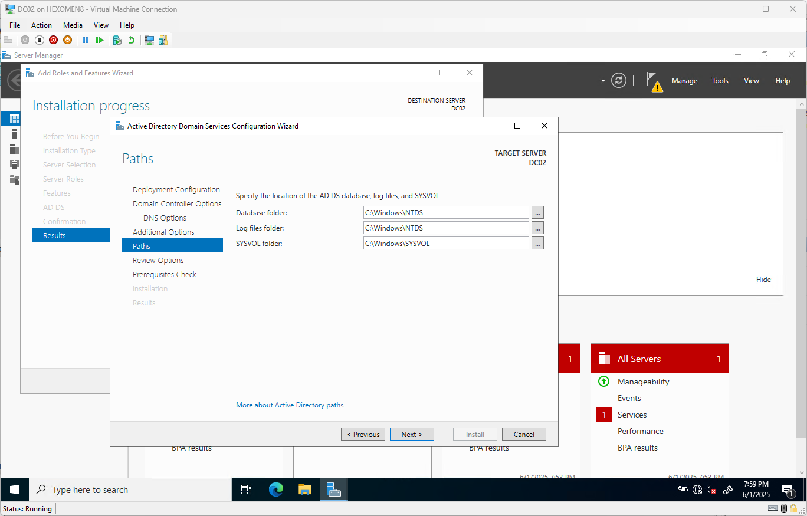Open Server Manager's View menu

(x=751, y=81)
